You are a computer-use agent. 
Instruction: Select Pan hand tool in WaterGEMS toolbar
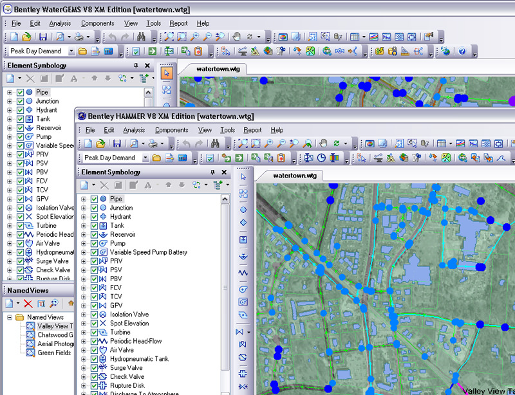236,37
